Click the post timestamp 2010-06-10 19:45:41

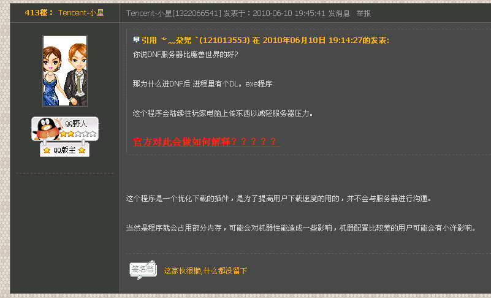coord(289,13)
